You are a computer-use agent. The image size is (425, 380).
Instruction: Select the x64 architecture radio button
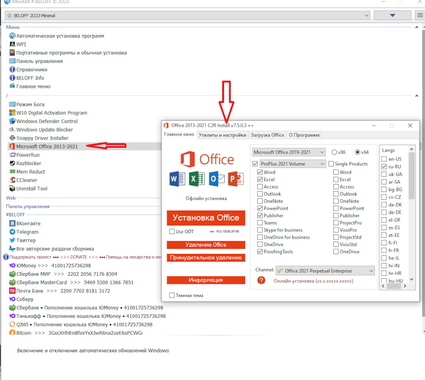[x=358, y=152]
